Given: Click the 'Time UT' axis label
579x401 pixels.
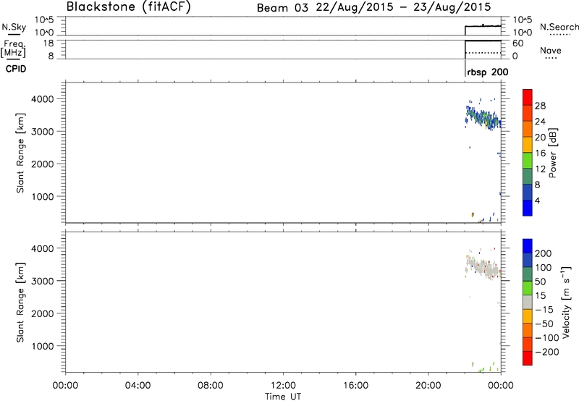Looking at the screenshot, I should (x=283, y=397).
